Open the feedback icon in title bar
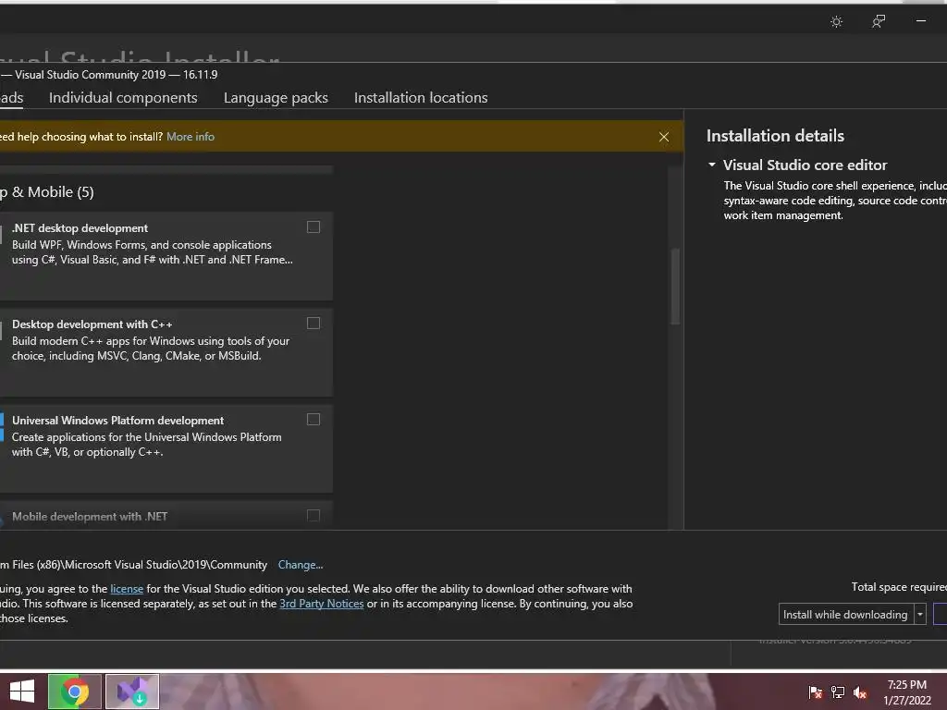947x710 pixels. [x=879, y=22]
